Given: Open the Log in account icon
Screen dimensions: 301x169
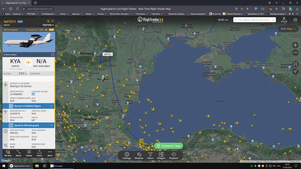Looking at the screenshot, I should point(284,20).
